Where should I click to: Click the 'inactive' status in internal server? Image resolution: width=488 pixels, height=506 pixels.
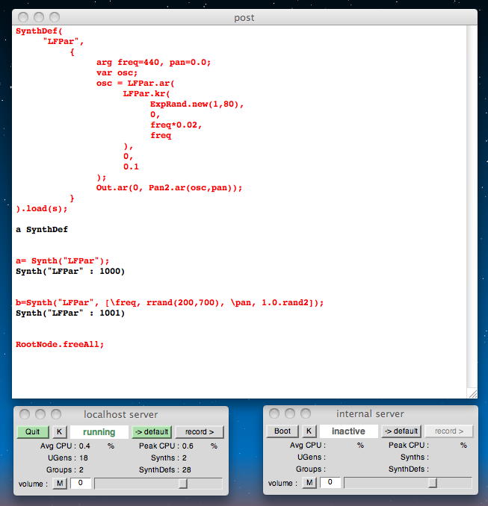point(348,431)
